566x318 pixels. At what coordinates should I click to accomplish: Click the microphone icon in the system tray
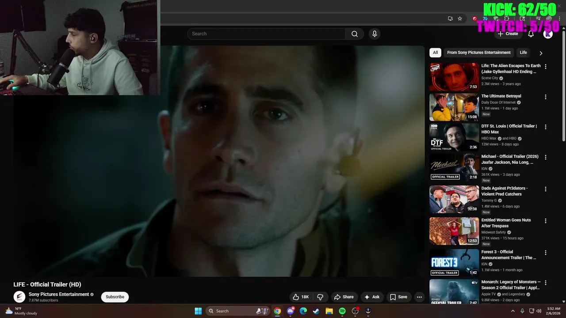coord(522,311)
